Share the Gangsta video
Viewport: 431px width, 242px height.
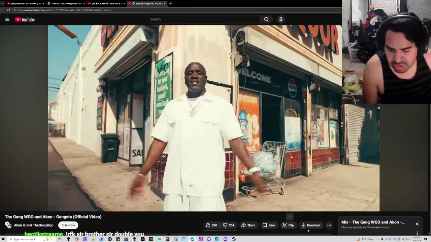coord(248,225)
